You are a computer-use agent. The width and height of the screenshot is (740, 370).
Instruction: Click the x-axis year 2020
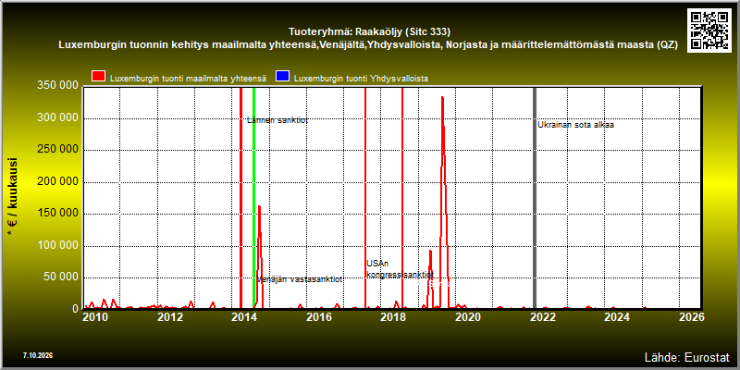click(468, 317)
